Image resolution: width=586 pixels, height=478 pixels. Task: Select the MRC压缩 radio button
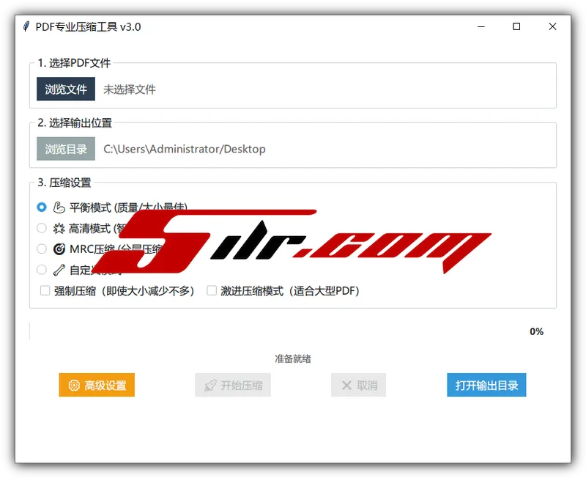(42, 249)
